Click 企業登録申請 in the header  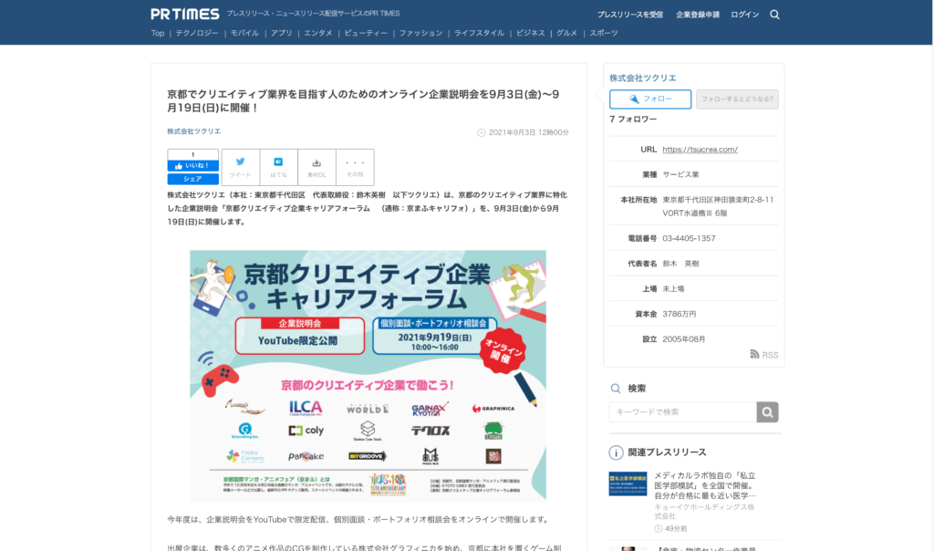[x=698, y=15]
